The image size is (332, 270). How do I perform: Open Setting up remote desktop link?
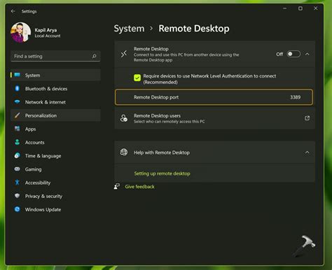(x=162, y=173)
